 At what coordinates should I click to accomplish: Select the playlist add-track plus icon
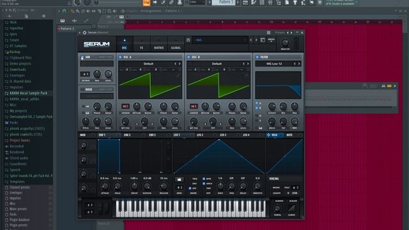coord(74,20)
